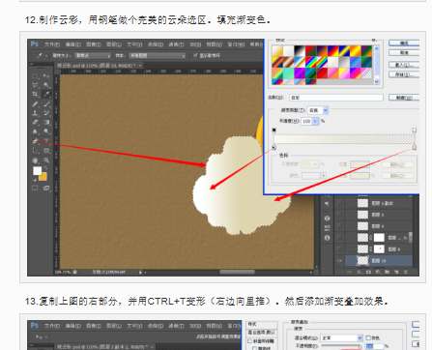Click 取消 button in gradient editor

(404, 52)
